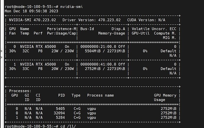
Task: Click bus ID '00000000:41:00.0 Off'
Action: [103, 64]
